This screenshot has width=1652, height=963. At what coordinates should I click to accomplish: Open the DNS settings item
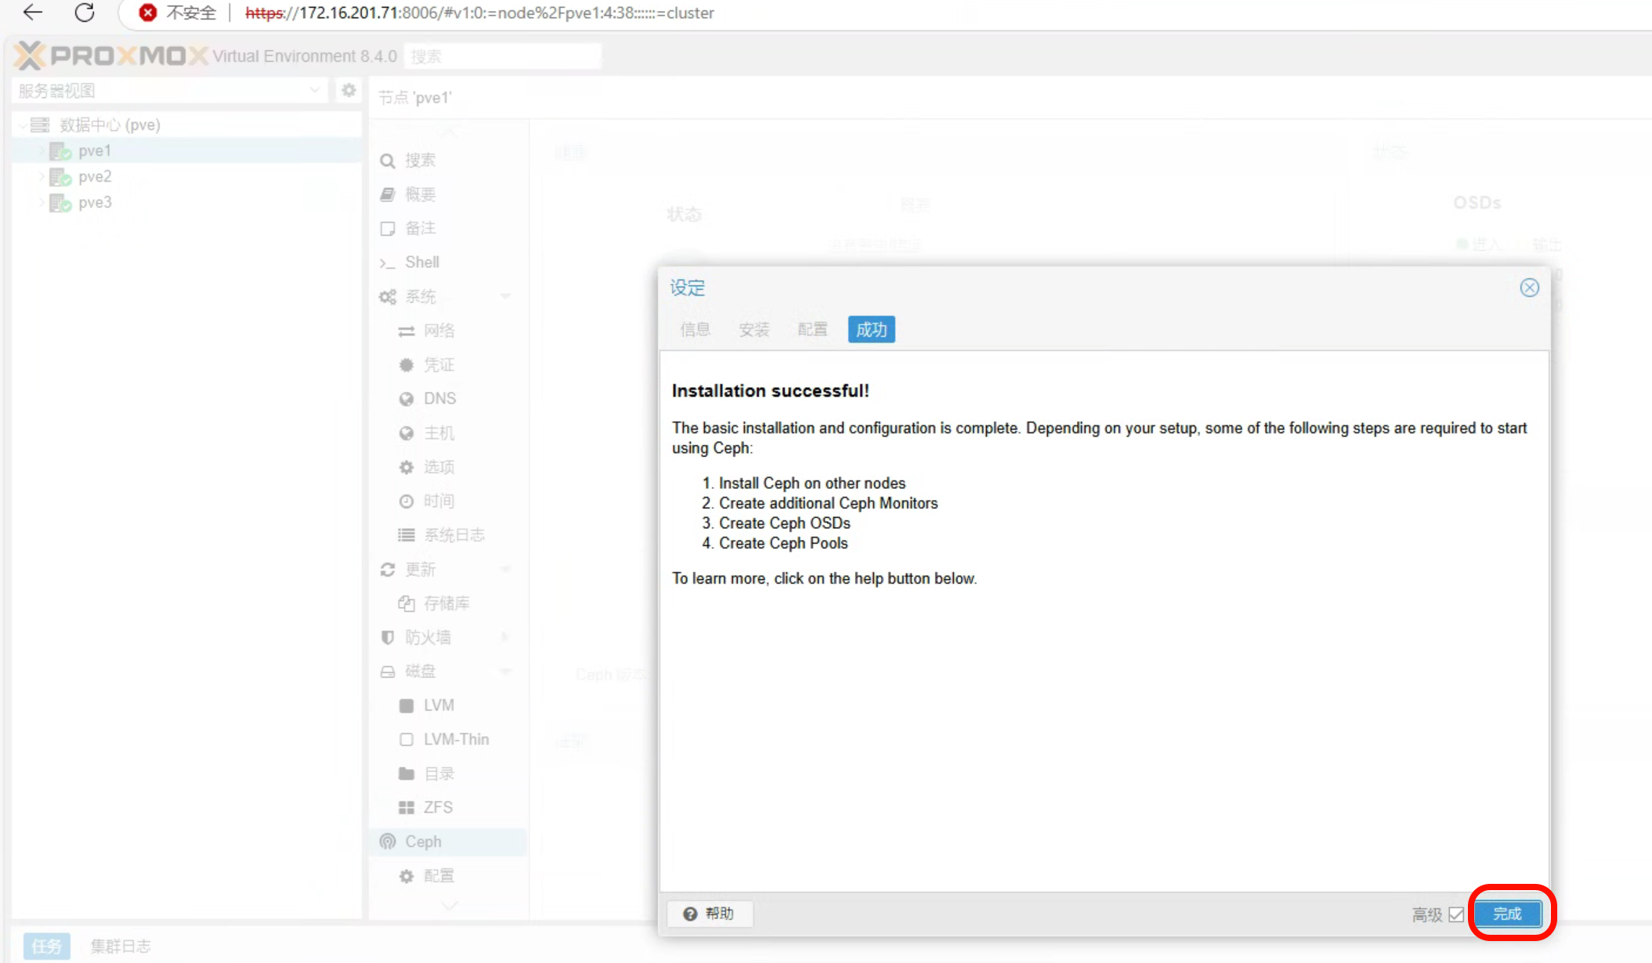(439, 399)
